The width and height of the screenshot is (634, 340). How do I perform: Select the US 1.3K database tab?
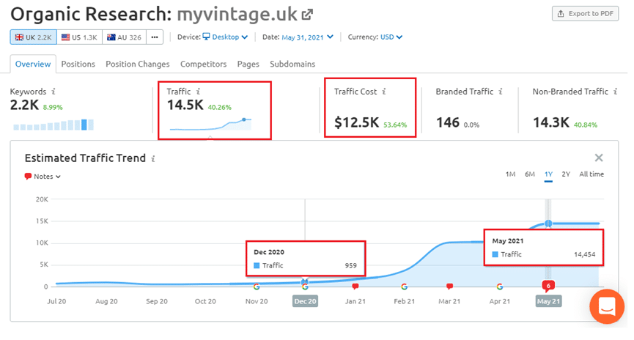click(x=79, y=37)
